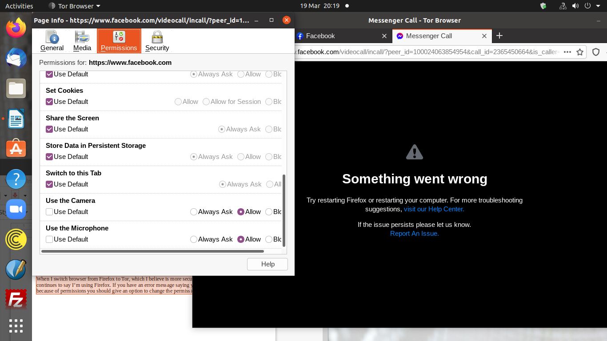Launch Zoom from the dock
This screenshot has width=607, height=341.
pyautogui.click(x=16, y=209)
